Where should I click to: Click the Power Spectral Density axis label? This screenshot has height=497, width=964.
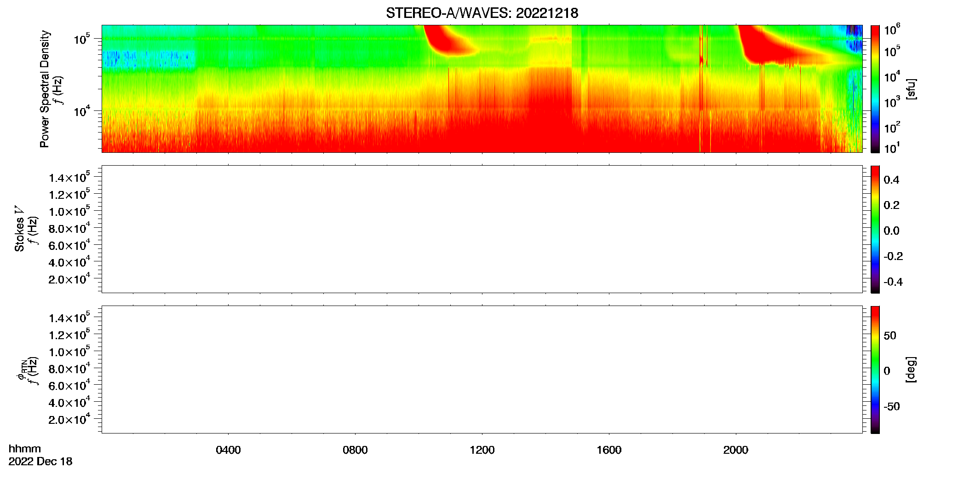pos(45,89)
